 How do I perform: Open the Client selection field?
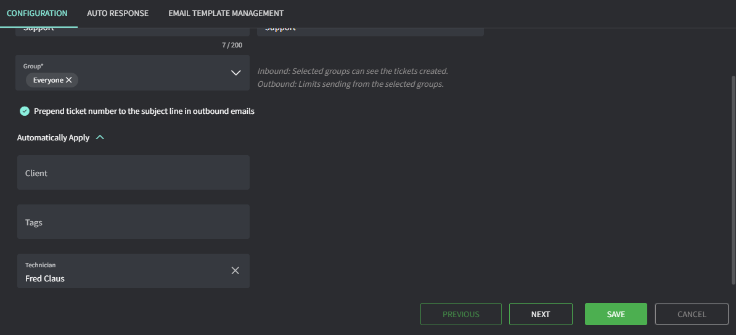click(x=133, y=172)
